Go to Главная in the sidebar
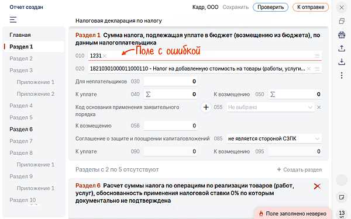Image resolution: width=351 pixels, height=219 pixels. (x=20, y=35)
